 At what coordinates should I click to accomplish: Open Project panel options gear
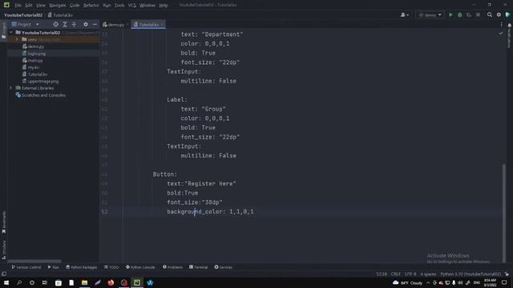tap(86, 24)
